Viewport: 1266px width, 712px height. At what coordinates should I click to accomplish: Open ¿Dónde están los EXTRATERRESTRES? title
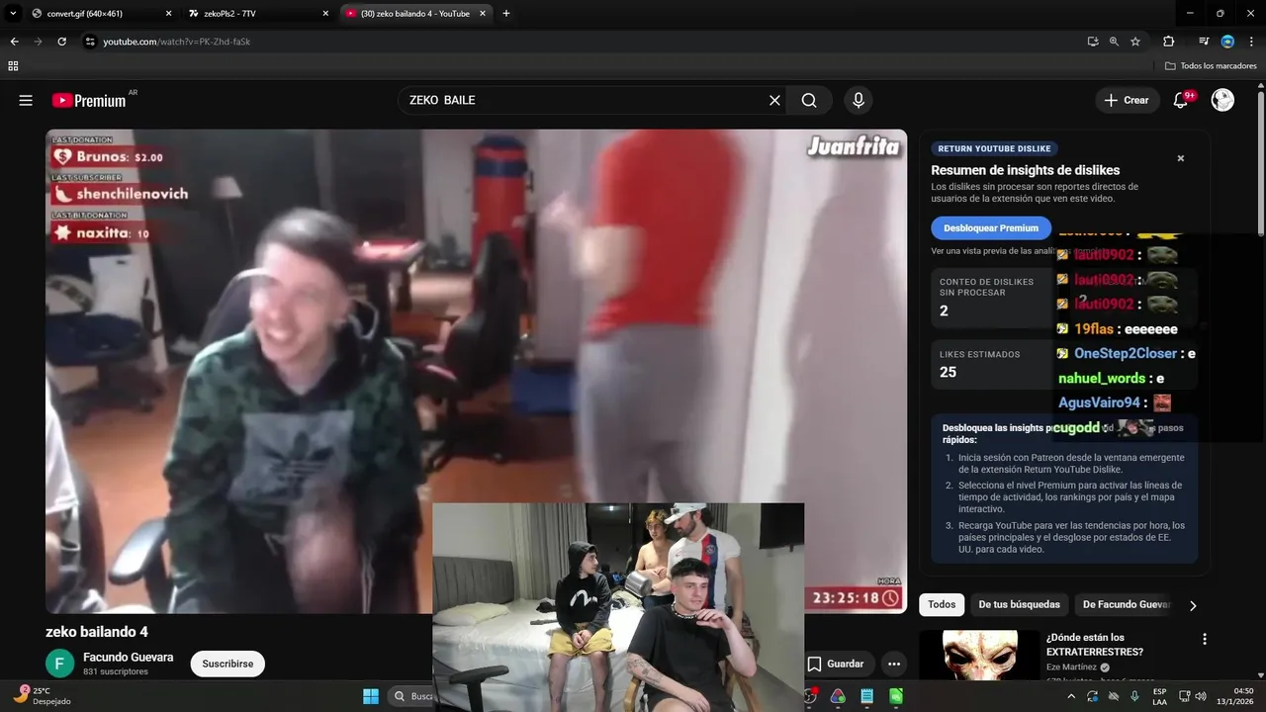pyautogui.click(x=1095, y=645)
